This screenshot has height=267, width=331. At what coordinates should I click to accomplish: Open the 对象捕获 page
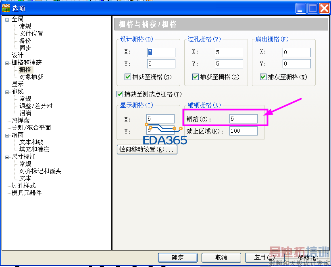pyautogui.click(x=31, y=77)
